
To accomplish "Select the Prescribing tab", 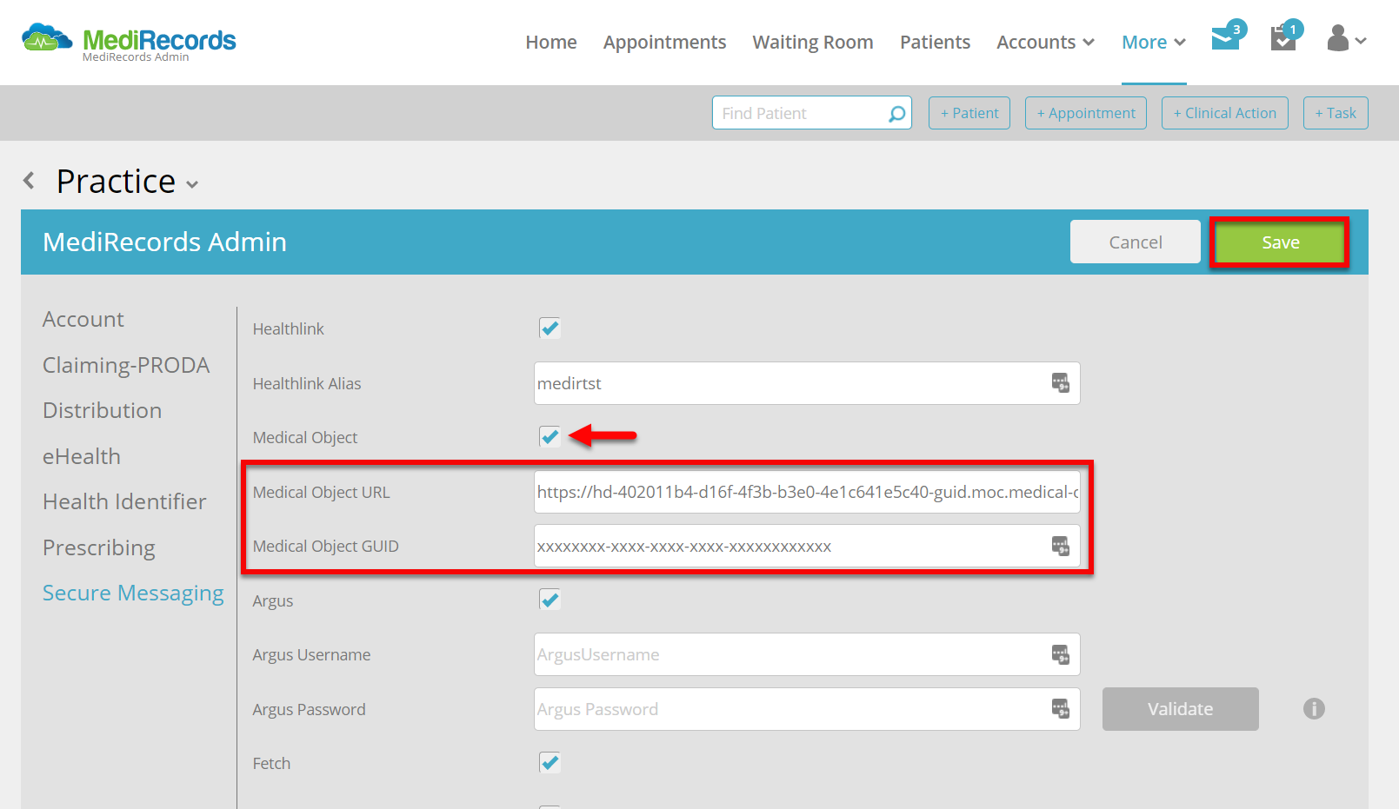I will [x=99, y=547].
